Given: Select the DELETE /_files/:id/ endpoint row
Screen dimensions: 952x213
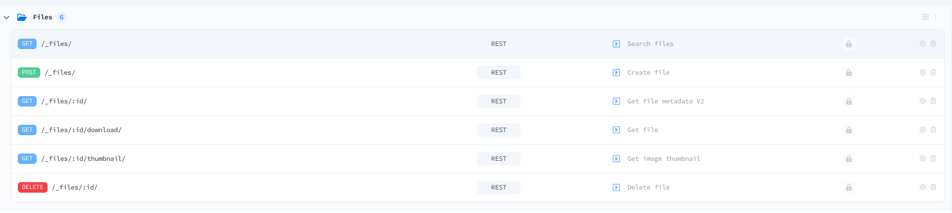Looking at the screenshot, I should tap(478, 187).
